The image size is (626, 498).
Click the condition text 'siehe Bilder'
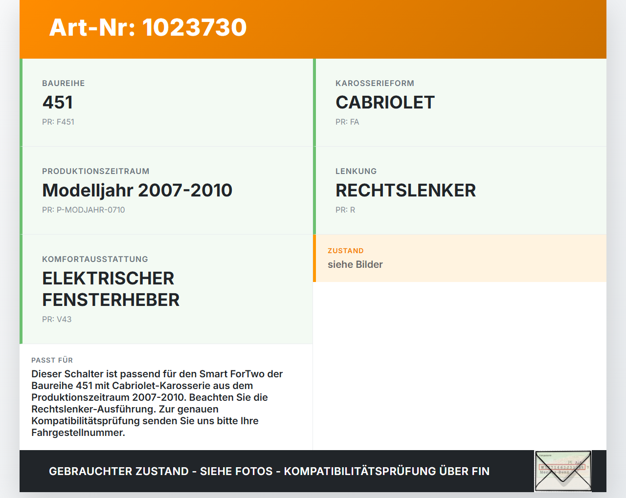[355, 264]
